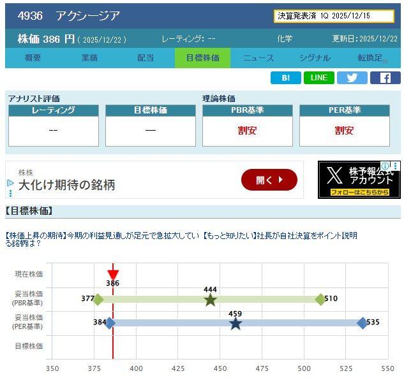Viewport: 404px width, 378px height.
Task: Click the 理論株価 section label
Action: [219, 99]
